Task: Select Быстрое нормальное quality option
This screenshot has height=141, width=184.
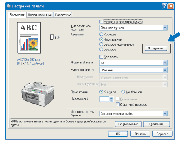Action: click(x=101, y=44)
